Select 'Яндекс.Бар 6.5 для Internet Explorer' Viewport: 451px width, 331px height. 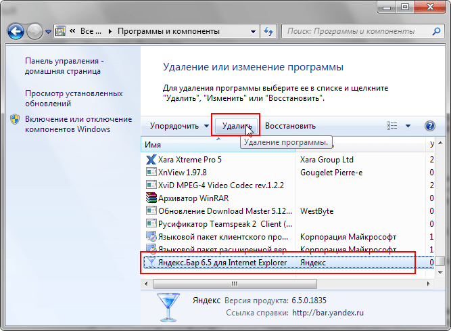287,263
